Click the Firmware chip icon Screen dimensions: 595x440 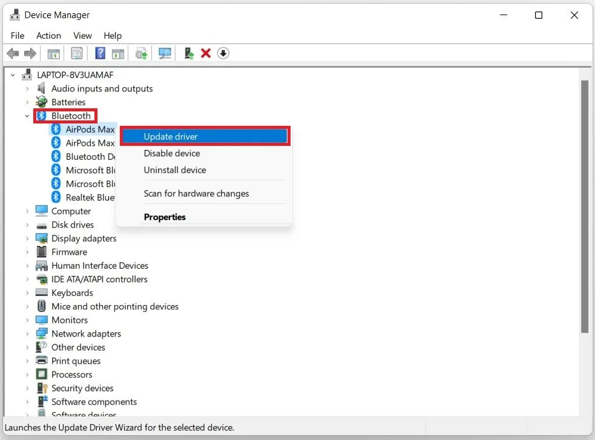(41, 252)
